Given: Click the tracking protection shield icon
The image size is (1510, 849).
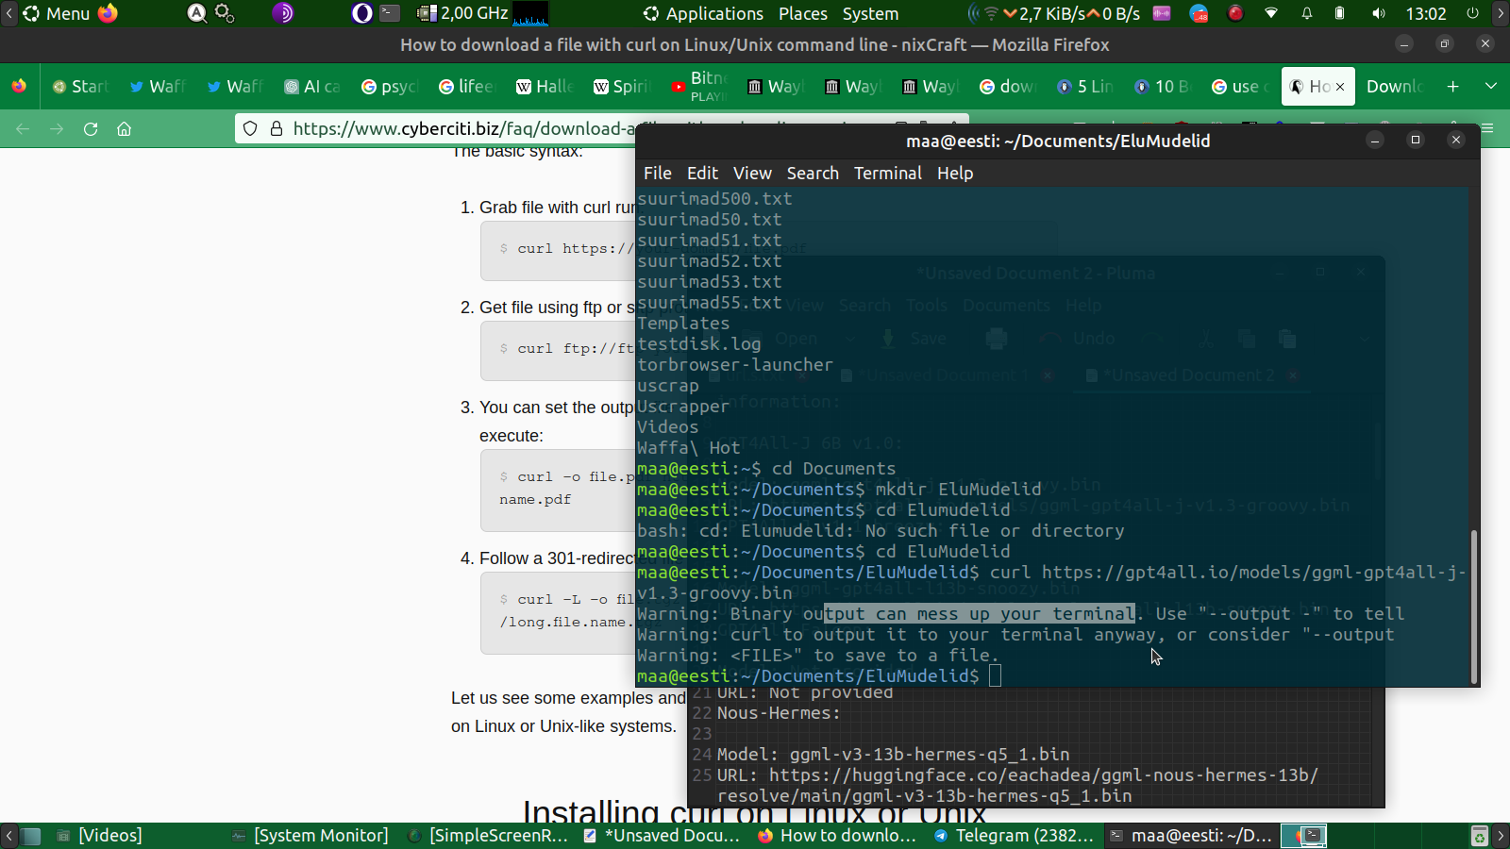Looking at the screenshot, I should [x=250, y=129].
